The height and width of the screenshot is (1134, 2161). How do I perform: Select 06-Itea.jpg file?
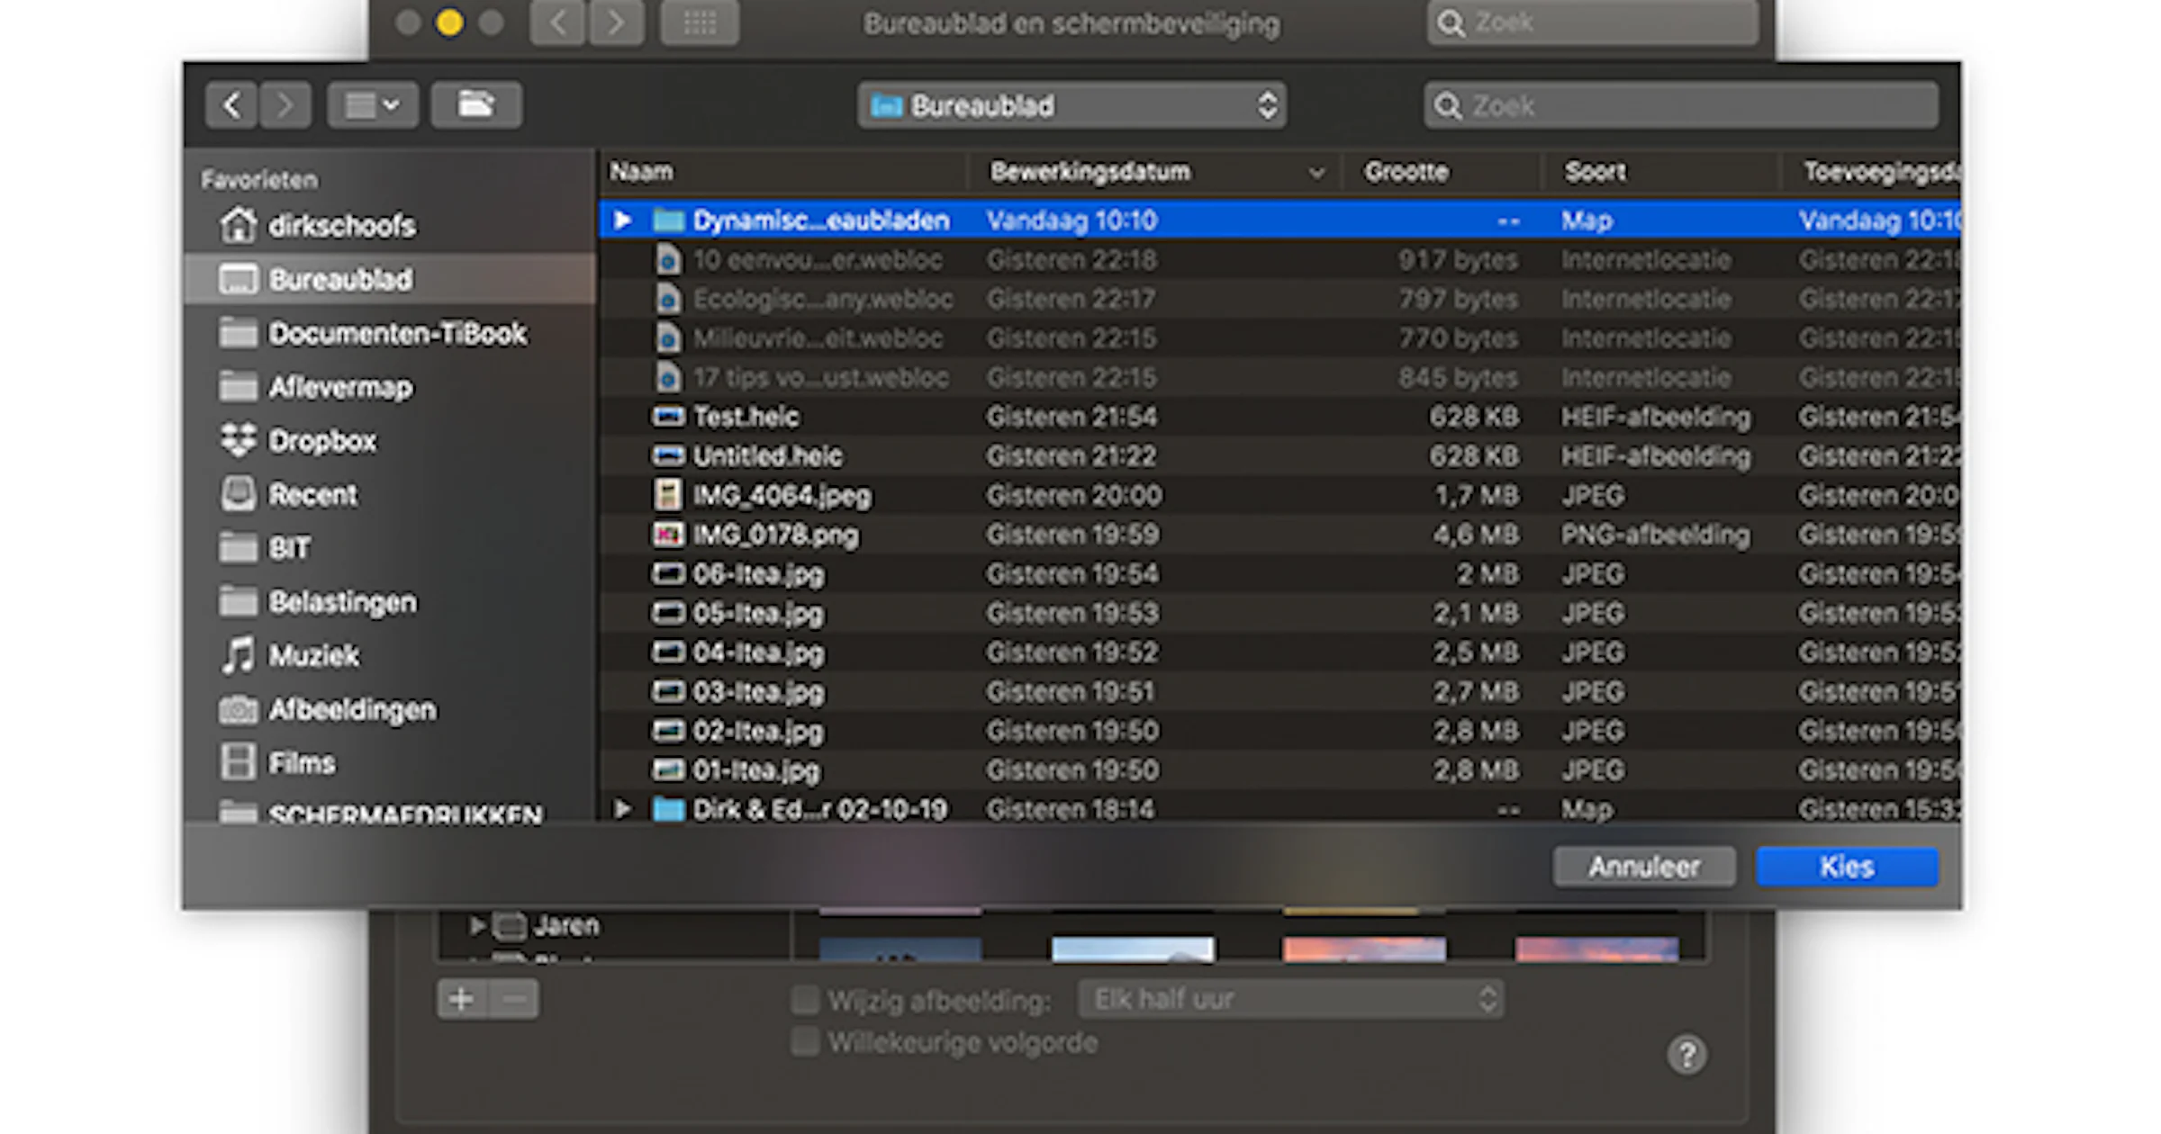pyautogui.click(x=1279, y=574)
